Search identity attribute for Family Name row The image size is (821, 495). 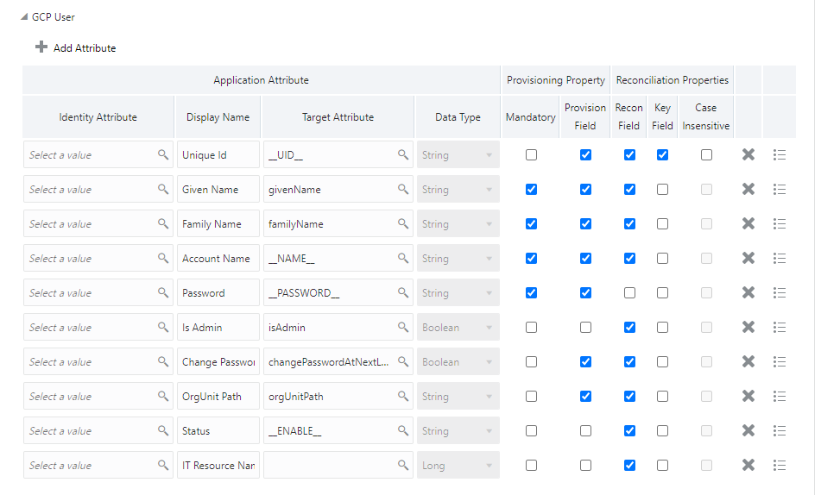coord(163,223)
